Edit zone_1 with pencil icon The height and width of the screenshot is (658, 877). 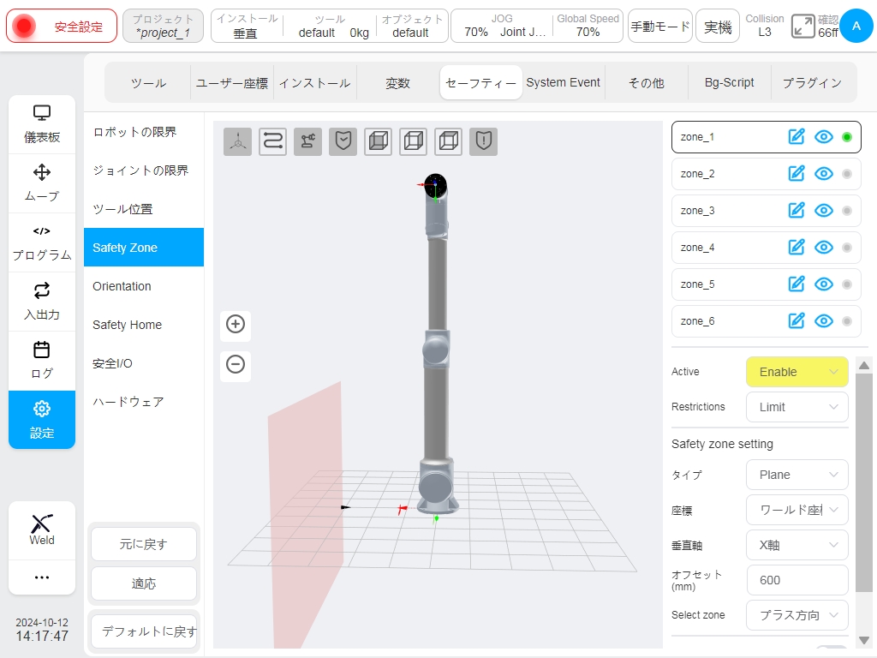pyautogui.click(x=796, y=136)
